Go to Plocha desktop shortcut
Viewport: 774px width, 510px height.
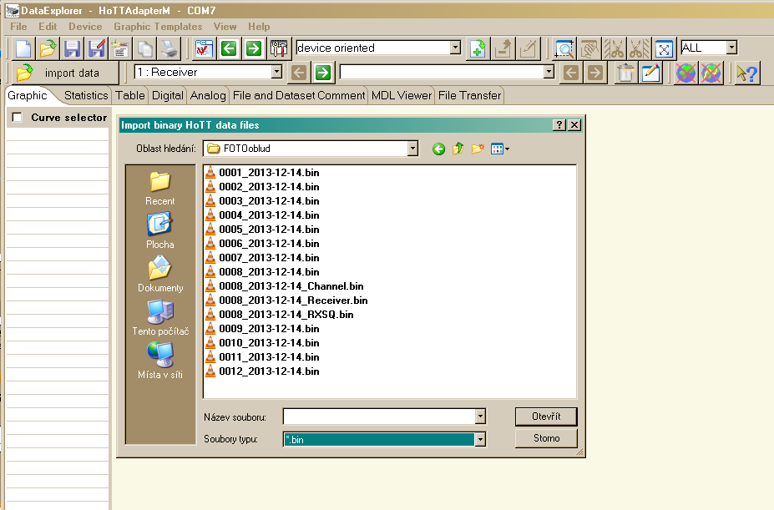[159, 231]
